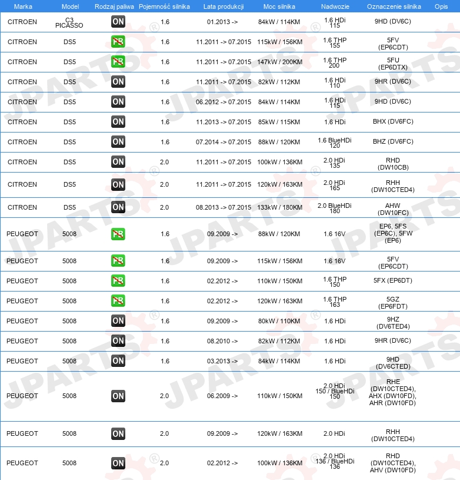This screenshot has height=480, width=460.
Task: Click the ON icon in the Peugeot 5008 2.0 09.2009 row
Action: click(x=118, y=434)
